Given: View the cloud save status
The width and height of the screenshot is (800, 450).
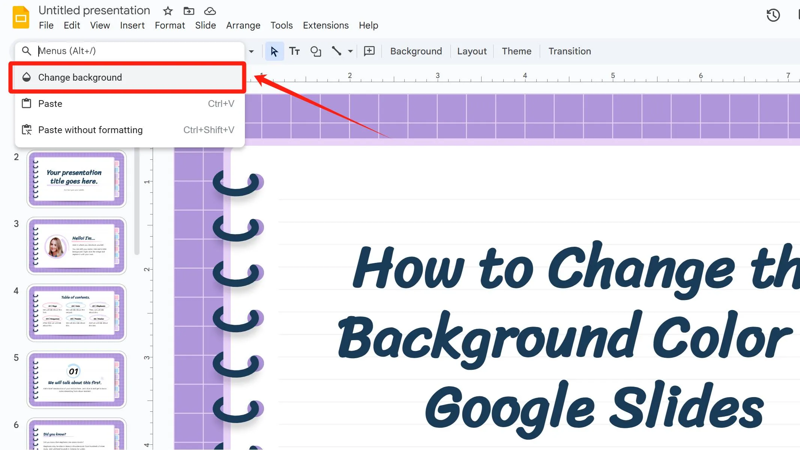Looking at the screenshot, I should (210, 11).
